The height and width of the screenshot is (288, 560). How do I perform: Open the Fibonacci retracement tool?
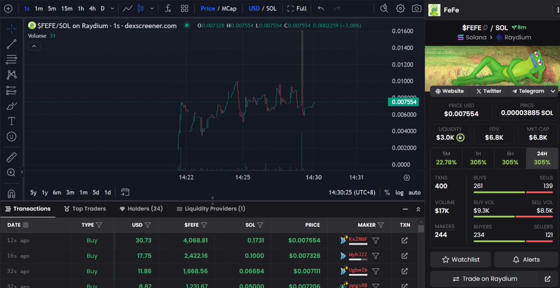tap(12, 60)
